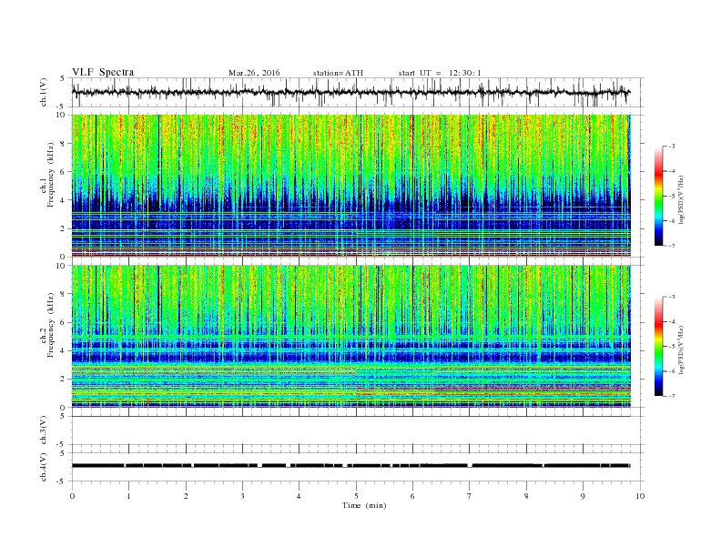Click the ch.4 black signal trace
Screen dimensions: 721x557
click(x=350, y=466)
